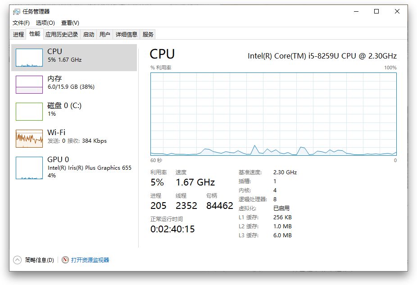Click the Task Manager title bar icon
This screenshot has width=417, height=285.
click(x=17, y=12)
